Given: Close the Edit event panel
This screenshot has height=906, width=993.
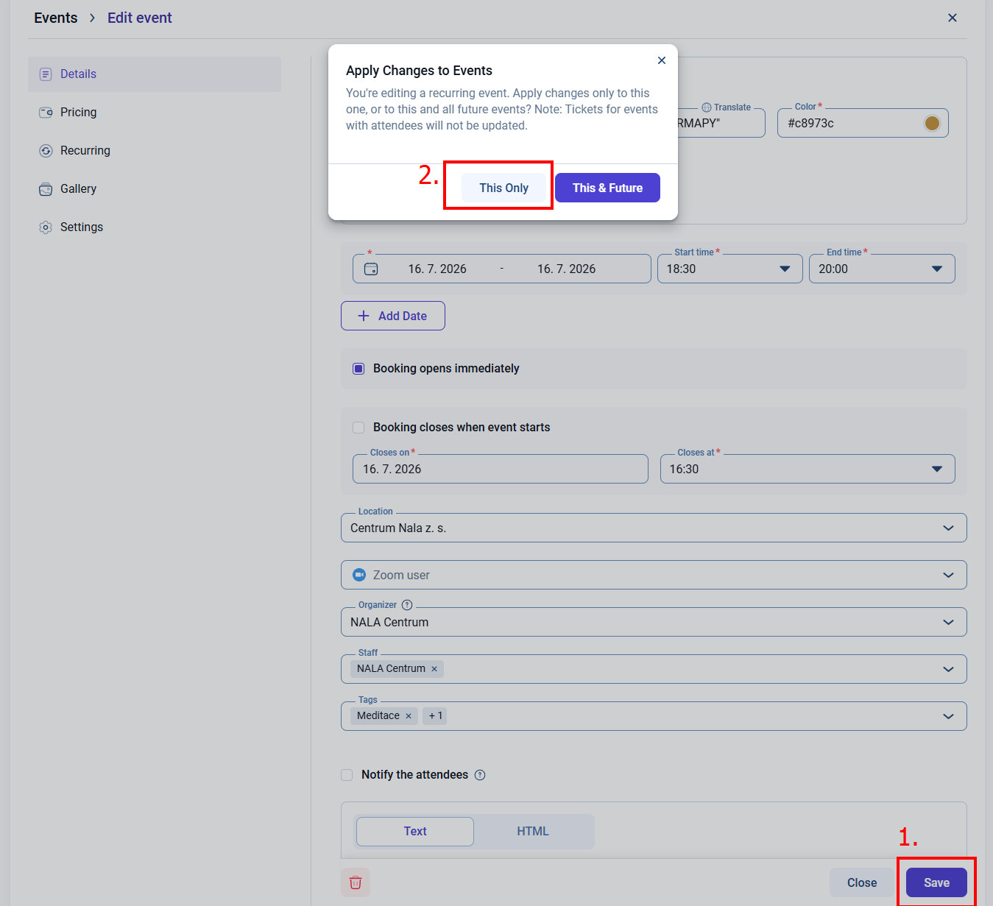Looking at the screenshot, I should pyautogui.click(x=953, y=18).
